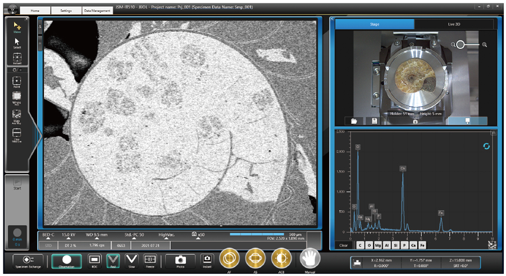Clear the EDS spectrum
The image size is (506, 276).
coord(343,245)
